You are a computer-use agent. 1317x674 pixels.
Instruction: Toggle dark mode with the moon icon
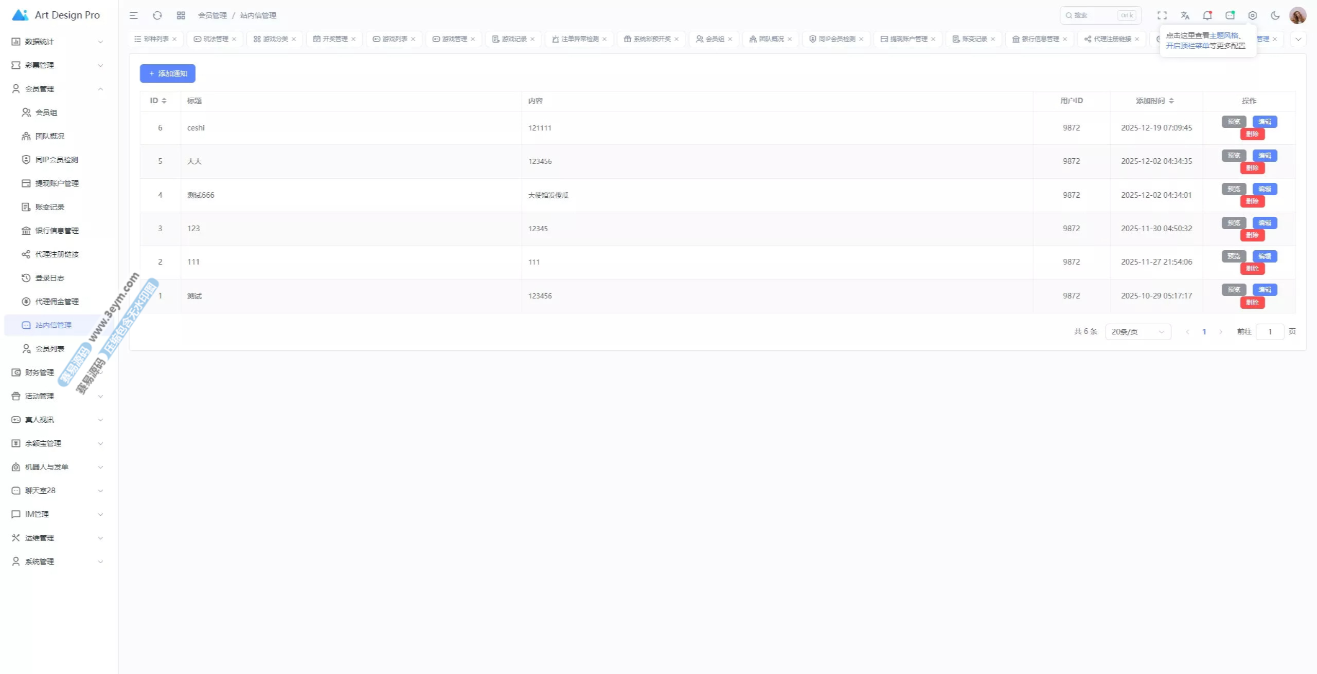pyautogui.click(x=1275, y=15)
